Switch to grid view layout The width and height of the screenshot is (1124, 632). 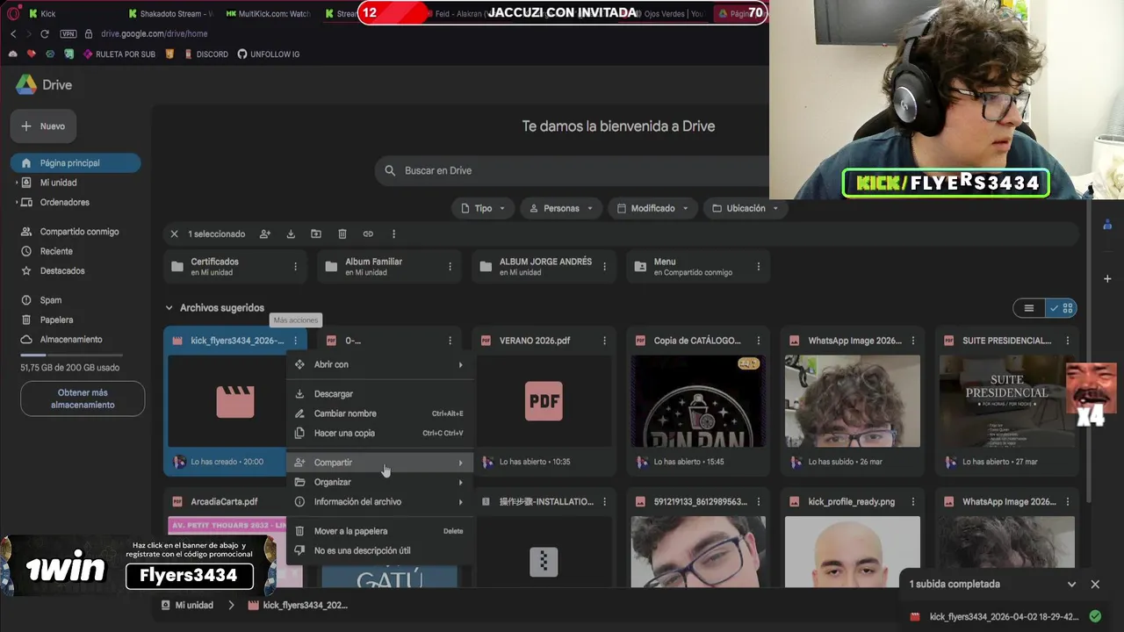click(x=1062, y=308)
